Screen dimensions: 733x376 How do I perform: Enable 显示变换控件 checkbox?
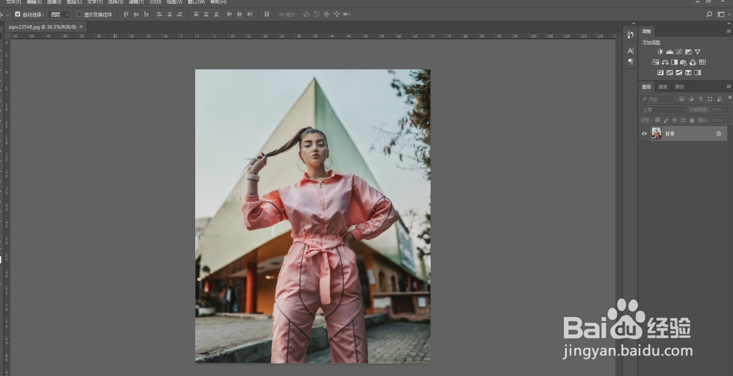coord(79,14)
